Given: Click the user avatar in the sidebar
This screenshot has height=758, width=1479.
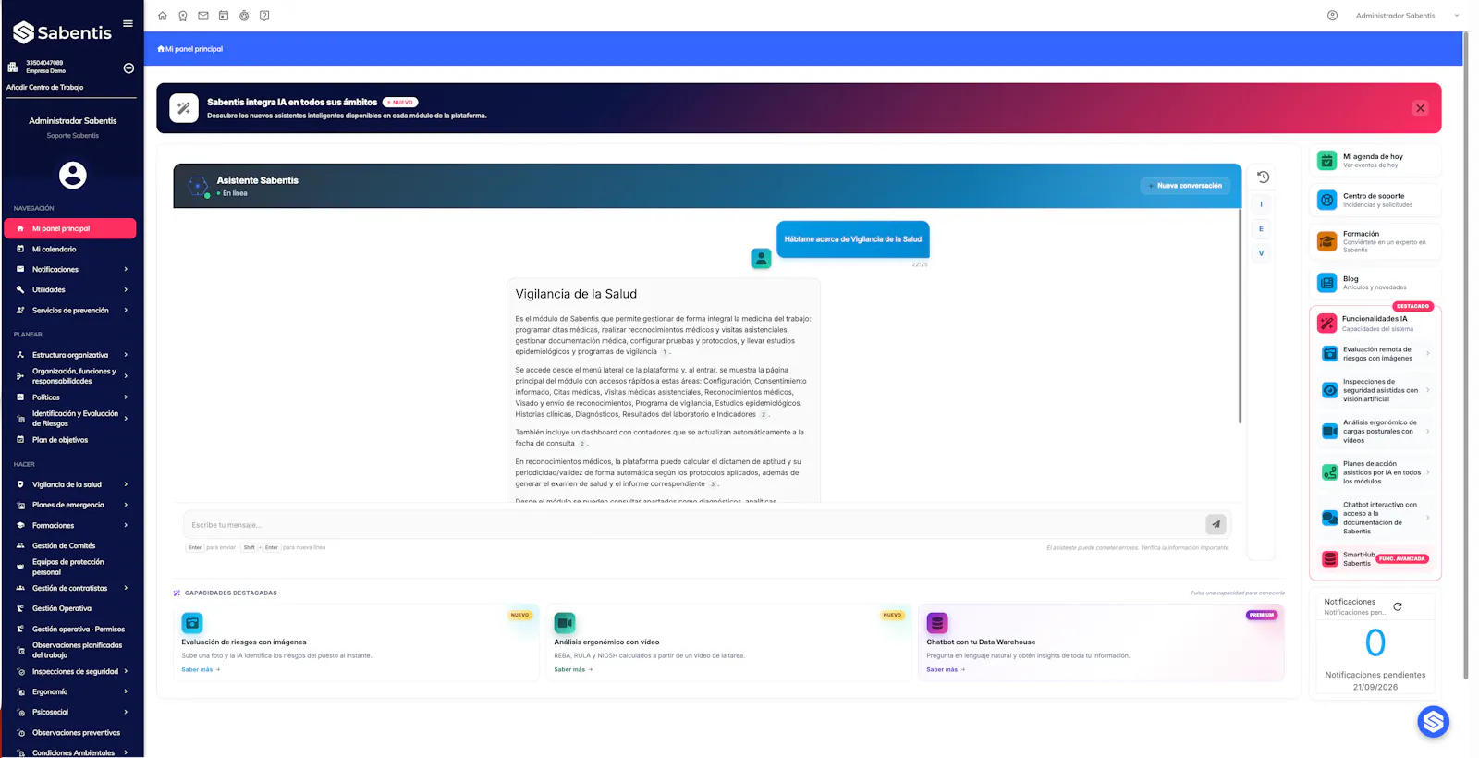Looking at the screenshot, I should point(73,175).
